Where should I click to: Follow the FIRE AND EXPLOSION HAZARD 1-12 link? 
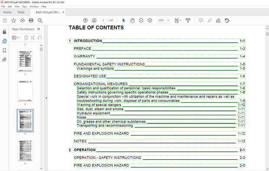pyautogui.click(x=160, y=133)
